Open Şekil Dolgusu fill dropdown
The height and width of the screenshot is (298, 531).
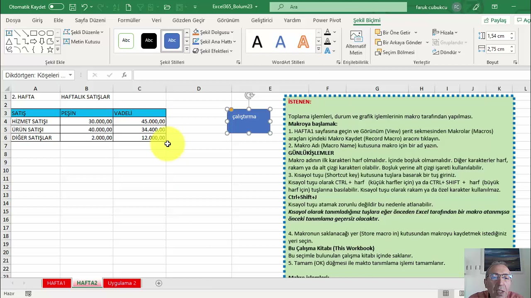[213, 32]
